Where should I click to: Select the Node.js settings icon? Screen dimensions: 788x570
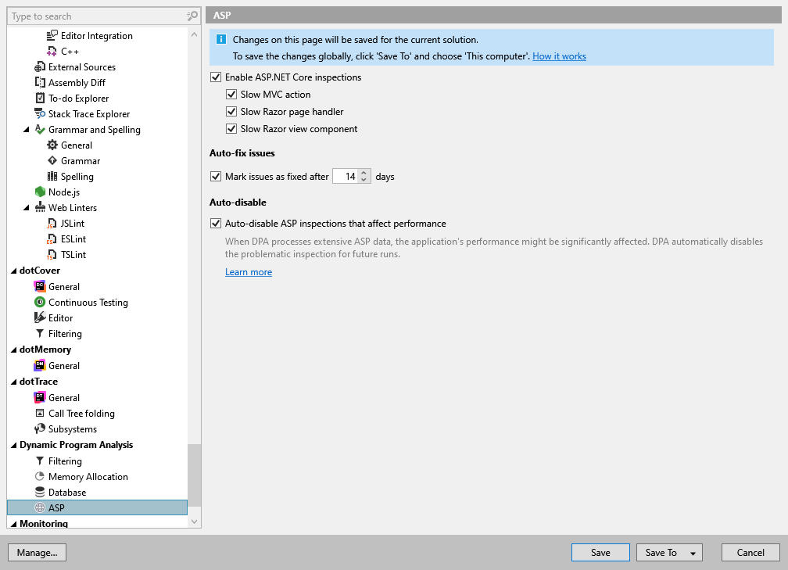(39, 192)
